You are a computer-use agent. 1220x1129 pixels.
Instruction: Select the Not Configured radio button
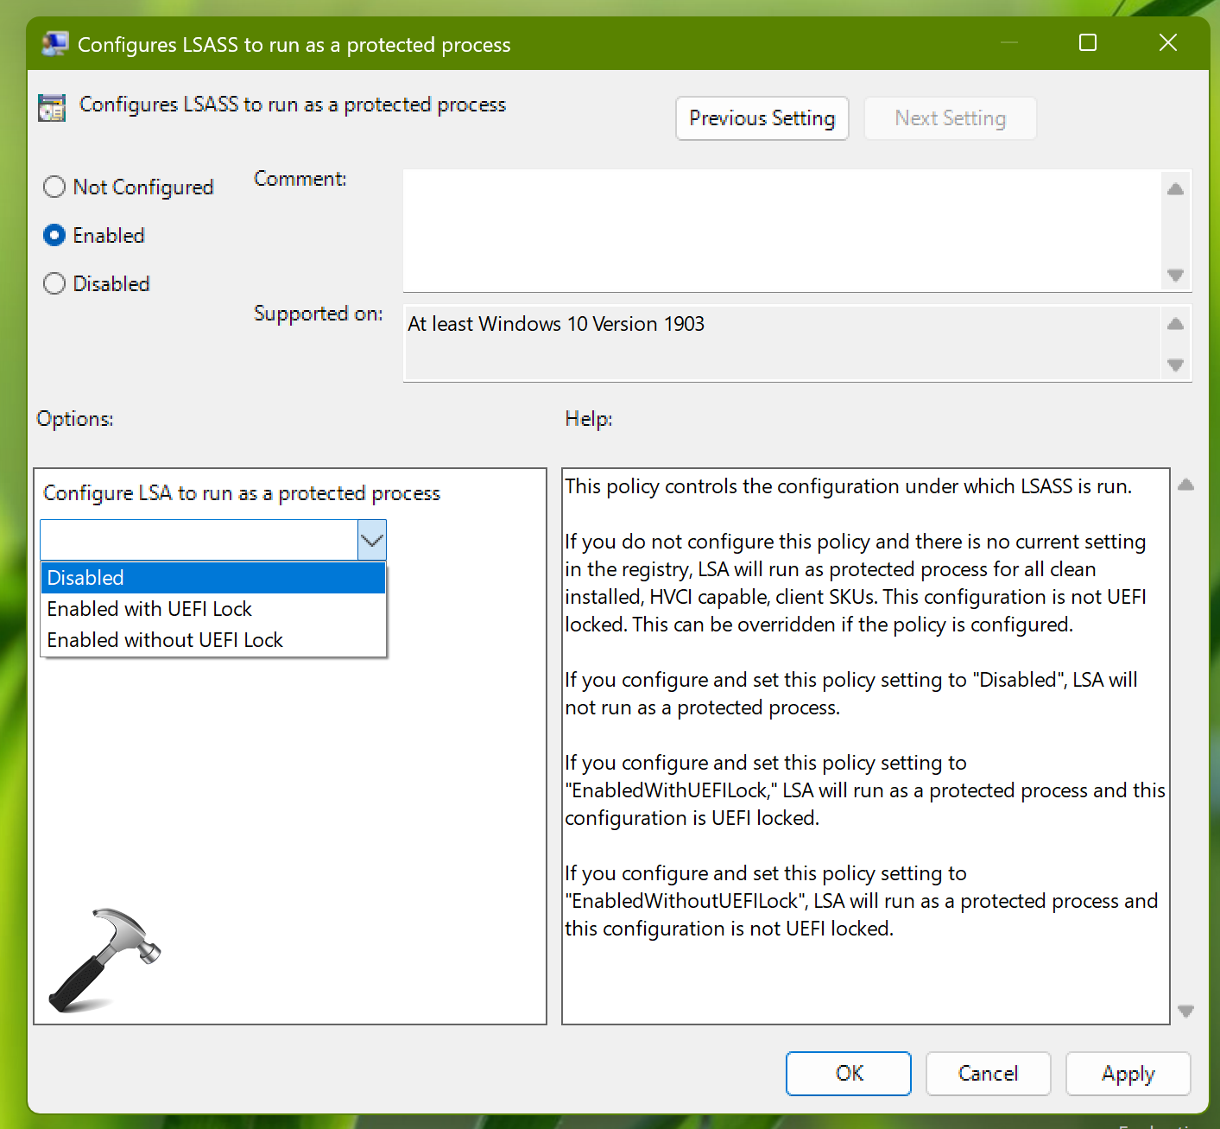point(54,187)
